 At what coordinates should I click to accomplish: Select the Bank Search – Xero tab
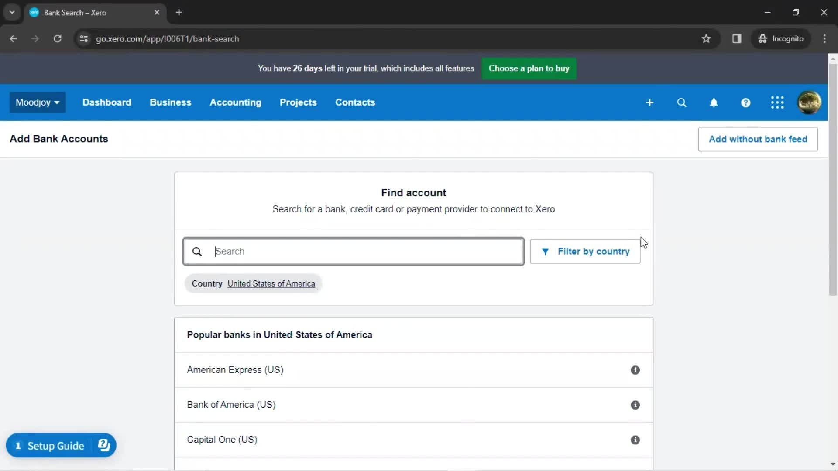click(x=95, y=13)
